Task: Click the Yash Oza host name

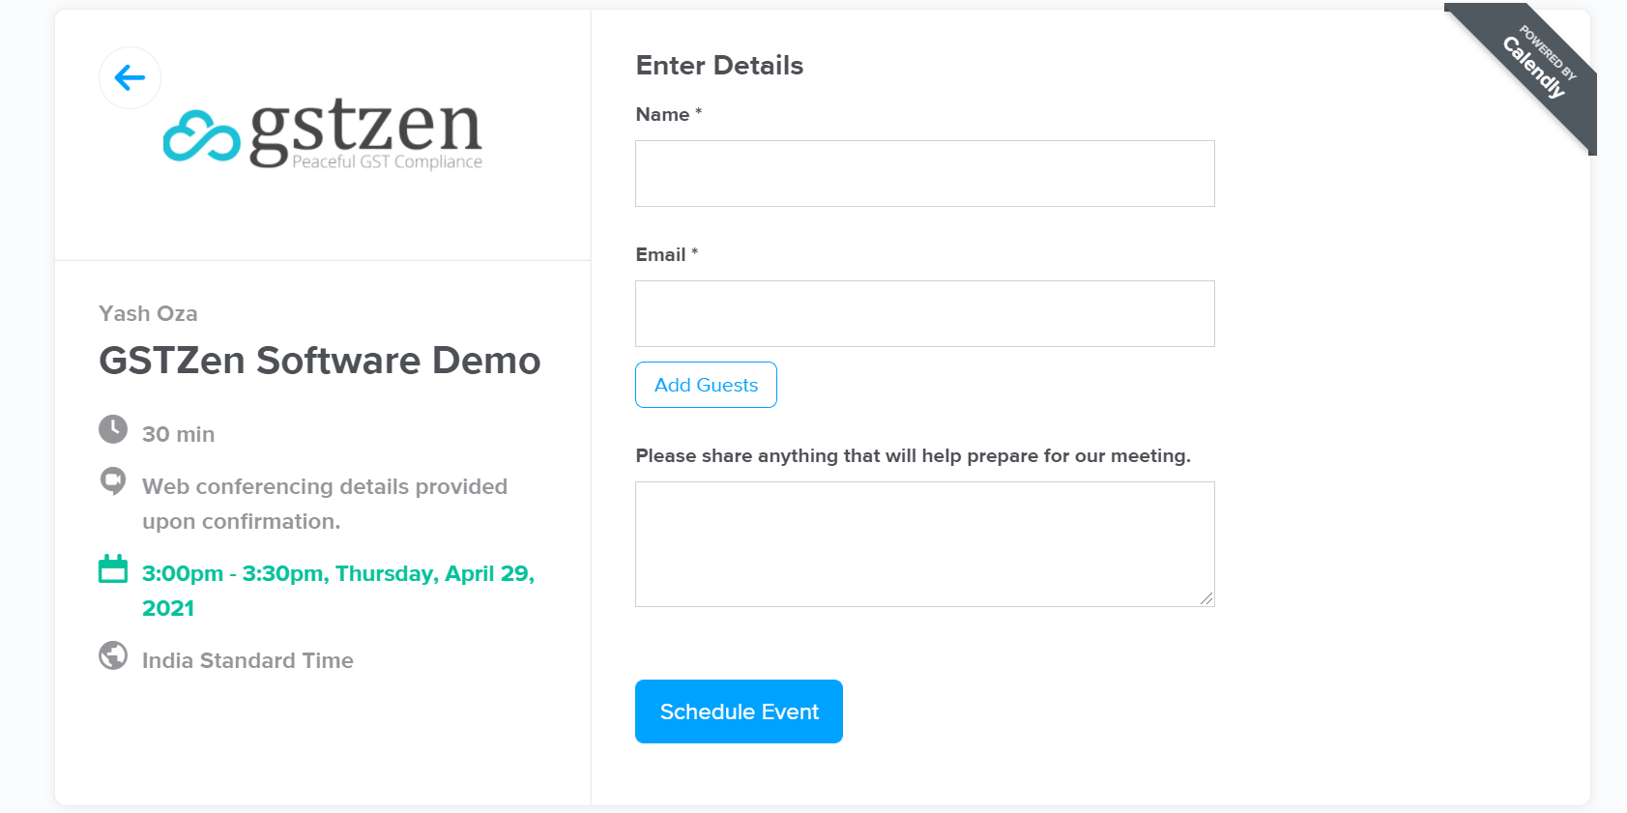Action: click(148, 313)
